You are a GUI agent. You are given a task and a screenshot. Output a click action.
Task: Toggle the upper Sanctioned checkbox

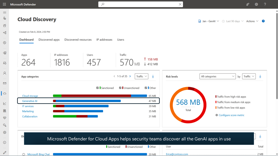click(x=97, y=88)
